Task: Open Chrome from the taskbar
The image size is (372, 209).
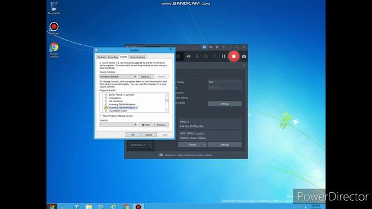Action: point(126,207)
